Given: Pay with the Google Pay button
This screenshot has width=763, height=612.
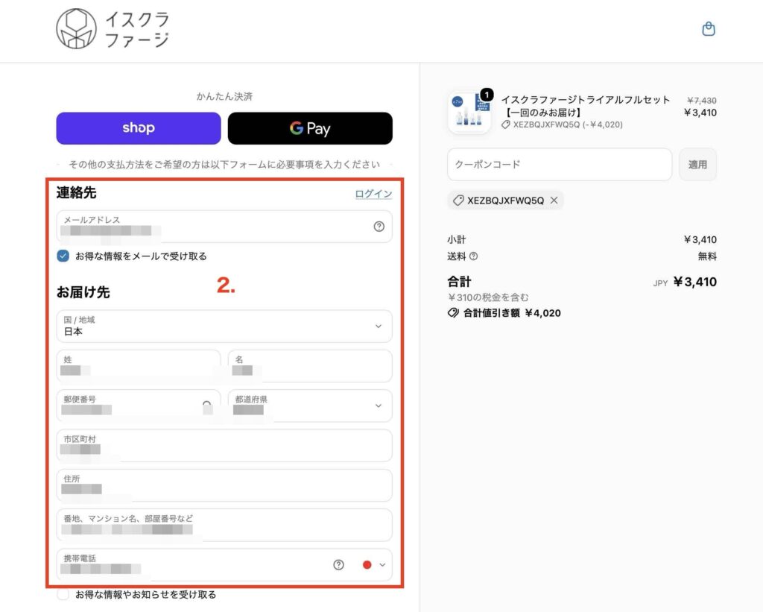Looking at the screenshot, I should point(310,128).
